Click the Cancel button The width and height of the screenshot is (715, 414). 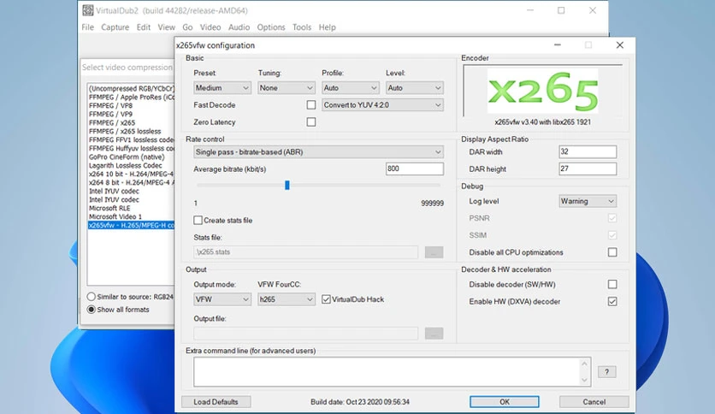pos(594,402)
